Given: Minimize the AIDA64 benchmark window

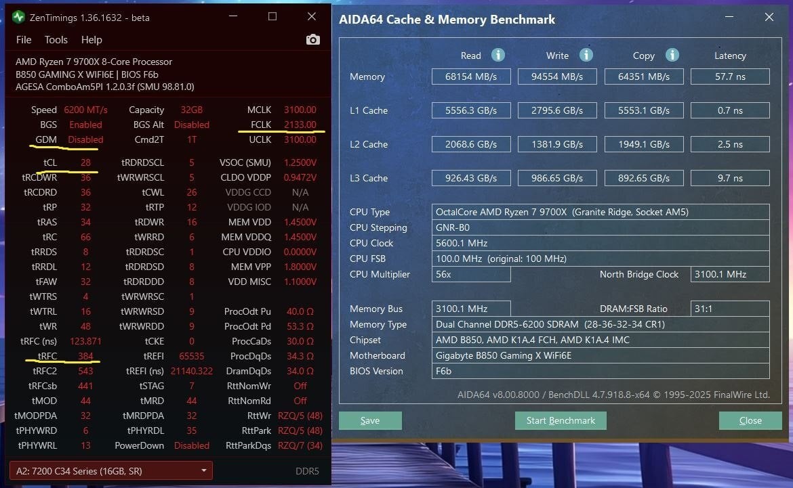Looking at the screenshot, I should pyautogui.click(x=729, y=17).
